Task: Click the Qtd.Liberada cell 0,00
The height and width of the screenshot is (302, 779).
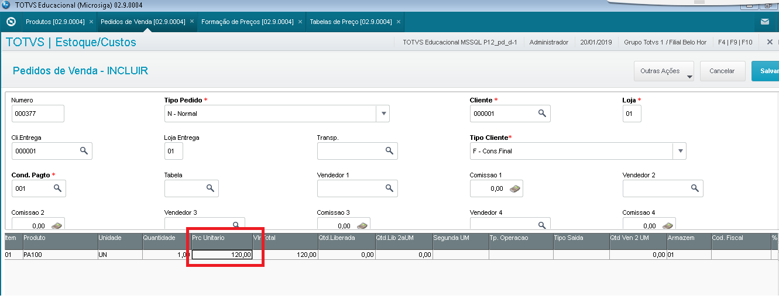Action: click(346, 255)
